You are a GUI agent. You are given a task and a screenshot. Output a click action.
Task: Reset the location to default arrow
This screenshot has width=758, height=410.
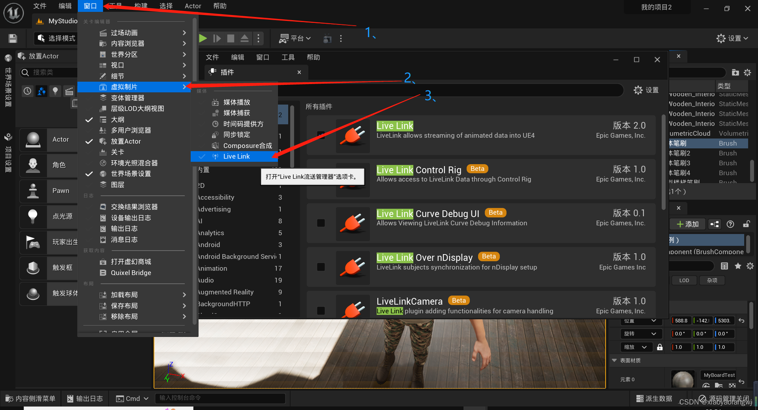741,321
